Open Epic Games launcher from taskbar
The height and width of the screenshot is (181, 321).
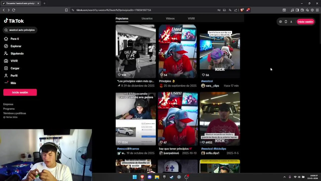tap(164, 177)
